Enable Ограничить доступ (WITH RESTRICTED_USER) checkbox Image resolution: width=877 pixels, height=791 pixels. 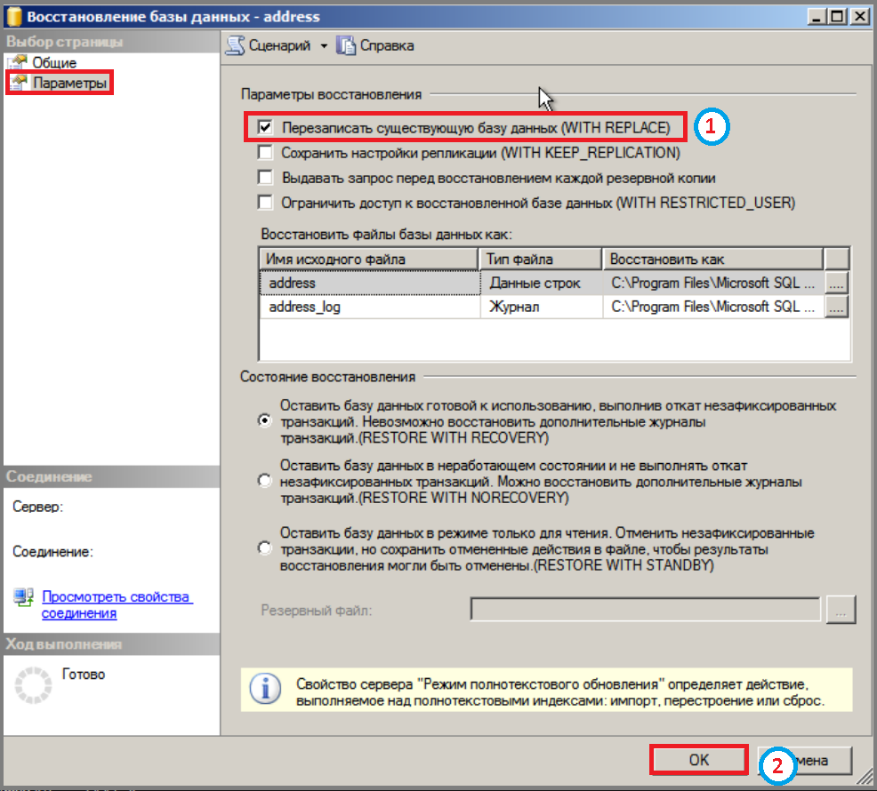(x=265, y=202)
